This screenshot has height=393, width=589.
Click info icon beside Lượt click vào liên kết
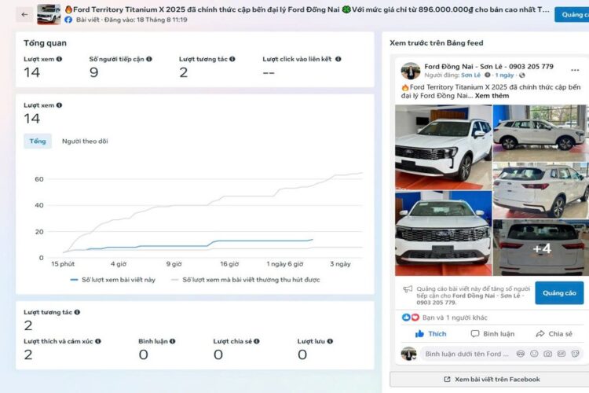(x=338, y=59)
